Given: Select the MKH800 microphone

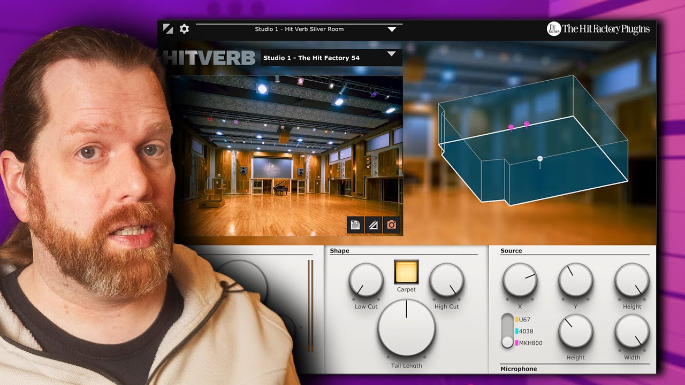Looking at the screenshot, I should coord(529,343).
